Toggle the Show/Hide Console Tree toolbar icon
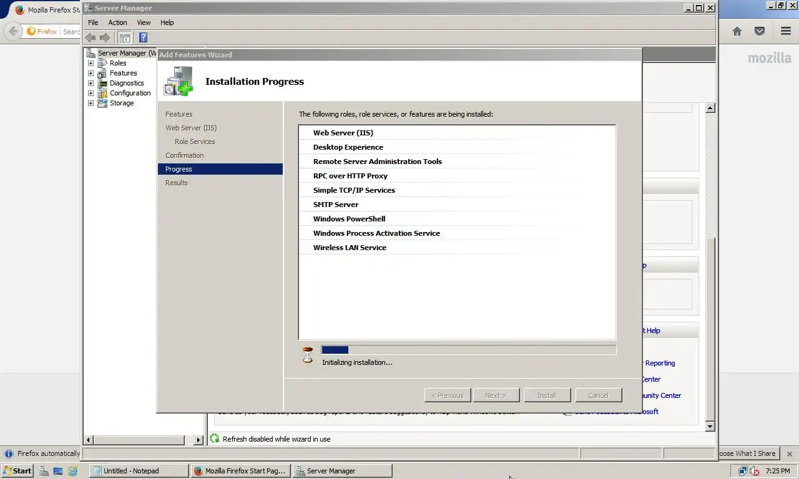Image resolution: width=799 pixels, height=479 pixels. click(x=125, y=38)
